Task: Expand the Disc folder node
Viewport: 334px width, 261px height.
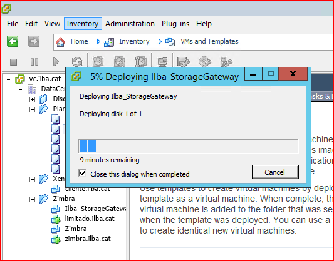Action: pos(32,99)
